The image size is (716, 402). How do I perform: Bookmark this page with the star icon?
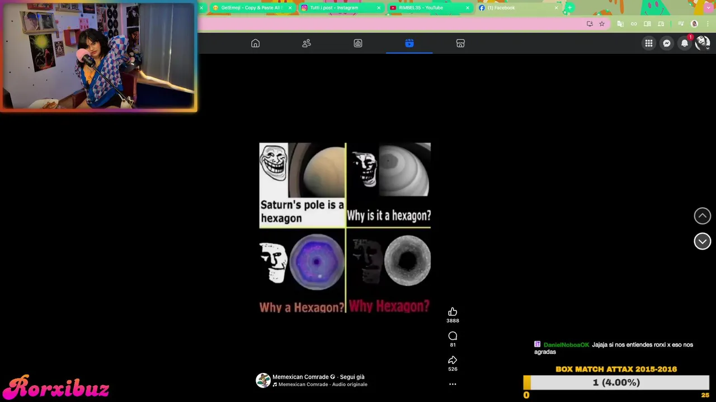coord(602,24)
